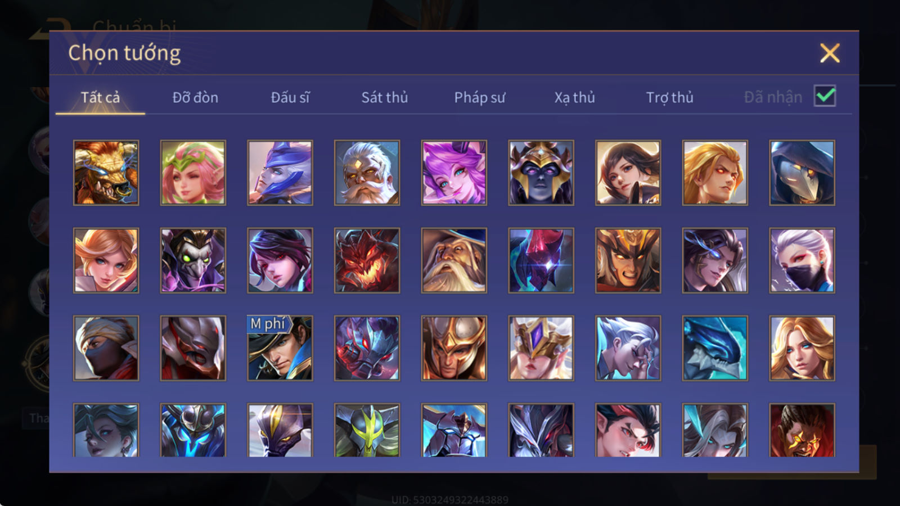Screen dimensions: 900x506
Task: Switch to the 'Đỡ đòn' tab
Action: coord(195,97)
